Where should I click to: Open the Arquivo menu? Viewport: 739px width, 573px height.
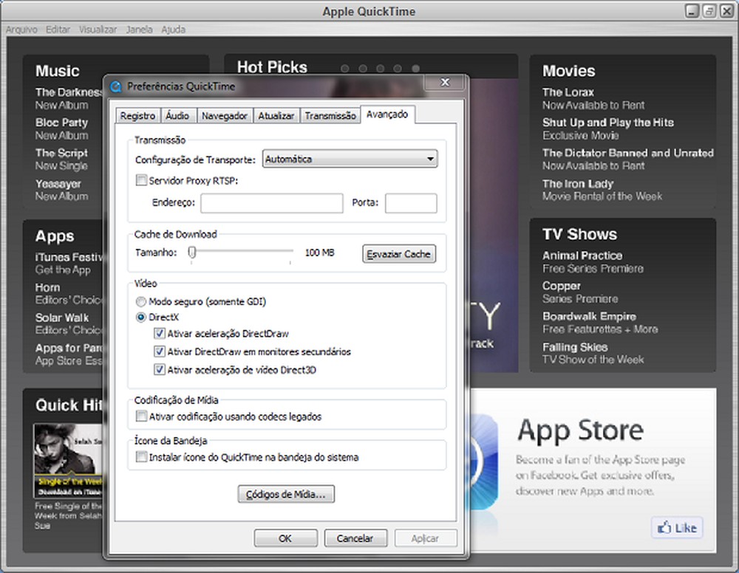(21, 30)
